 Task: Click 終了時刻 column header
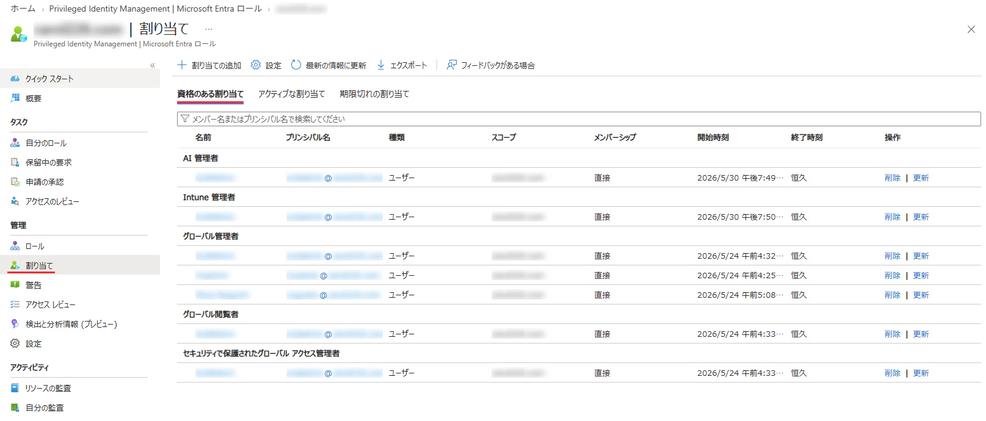click(807, 137)
